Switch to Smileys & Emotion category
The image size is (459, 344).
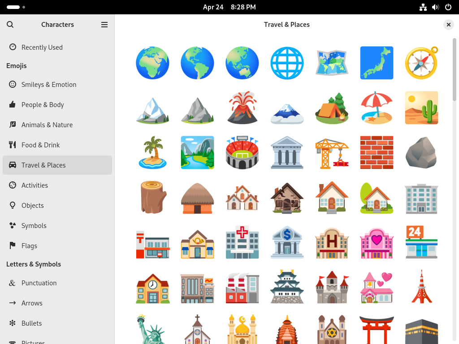(57, 85)
